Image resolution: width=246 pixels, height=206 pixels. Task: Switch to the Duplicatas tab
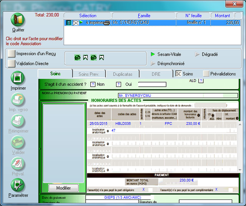[x=122, y=74]
